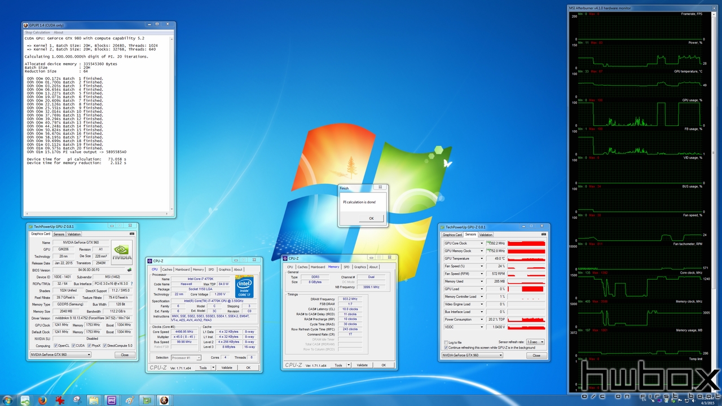Click the BIOS save chip icon in GPU-Z
722x406 pixels.
129,270
